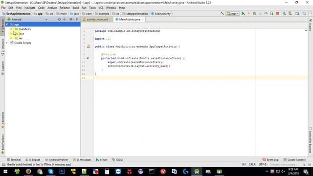Screen dimensions: 313x176
Task: Attach debugger to Android process icon
Action: point(272,14)
